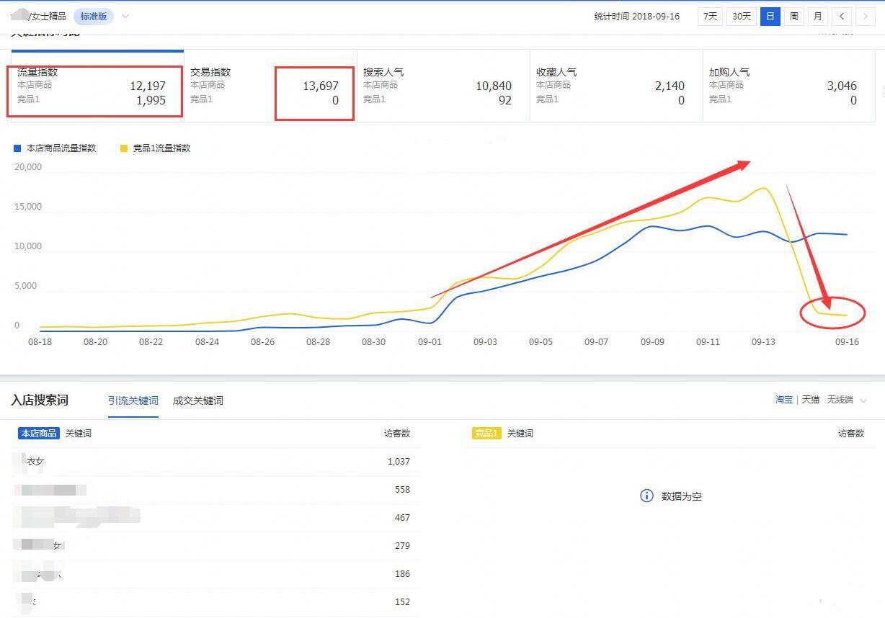This screenshot has height=618, width=885.
Task: Select the 搜索人气 metric tab
Action: [443, 86]
